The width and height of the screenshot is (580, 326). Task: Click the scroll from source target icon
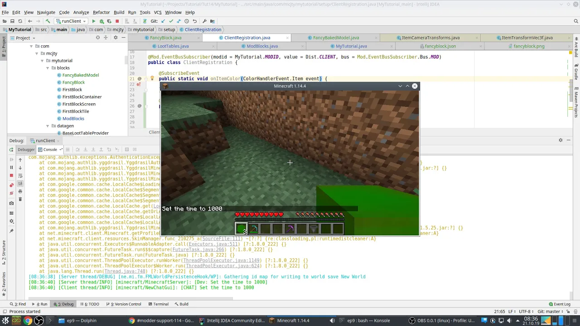(x=97, y=38)
